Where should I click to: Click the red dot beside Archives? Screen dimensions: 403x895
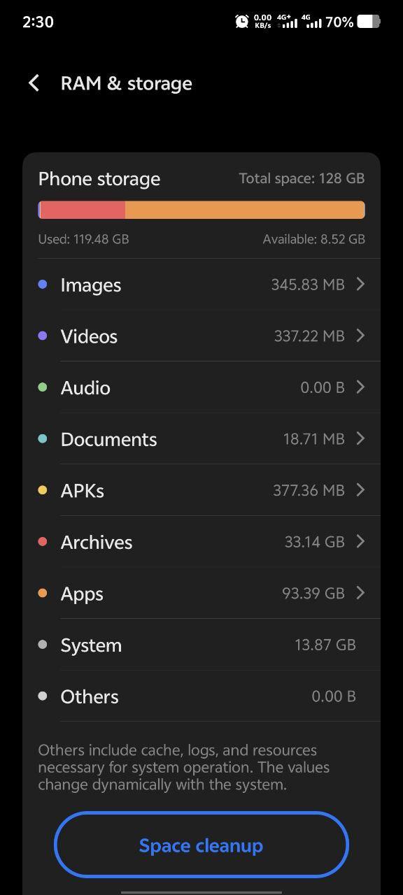tap(43, 542)
